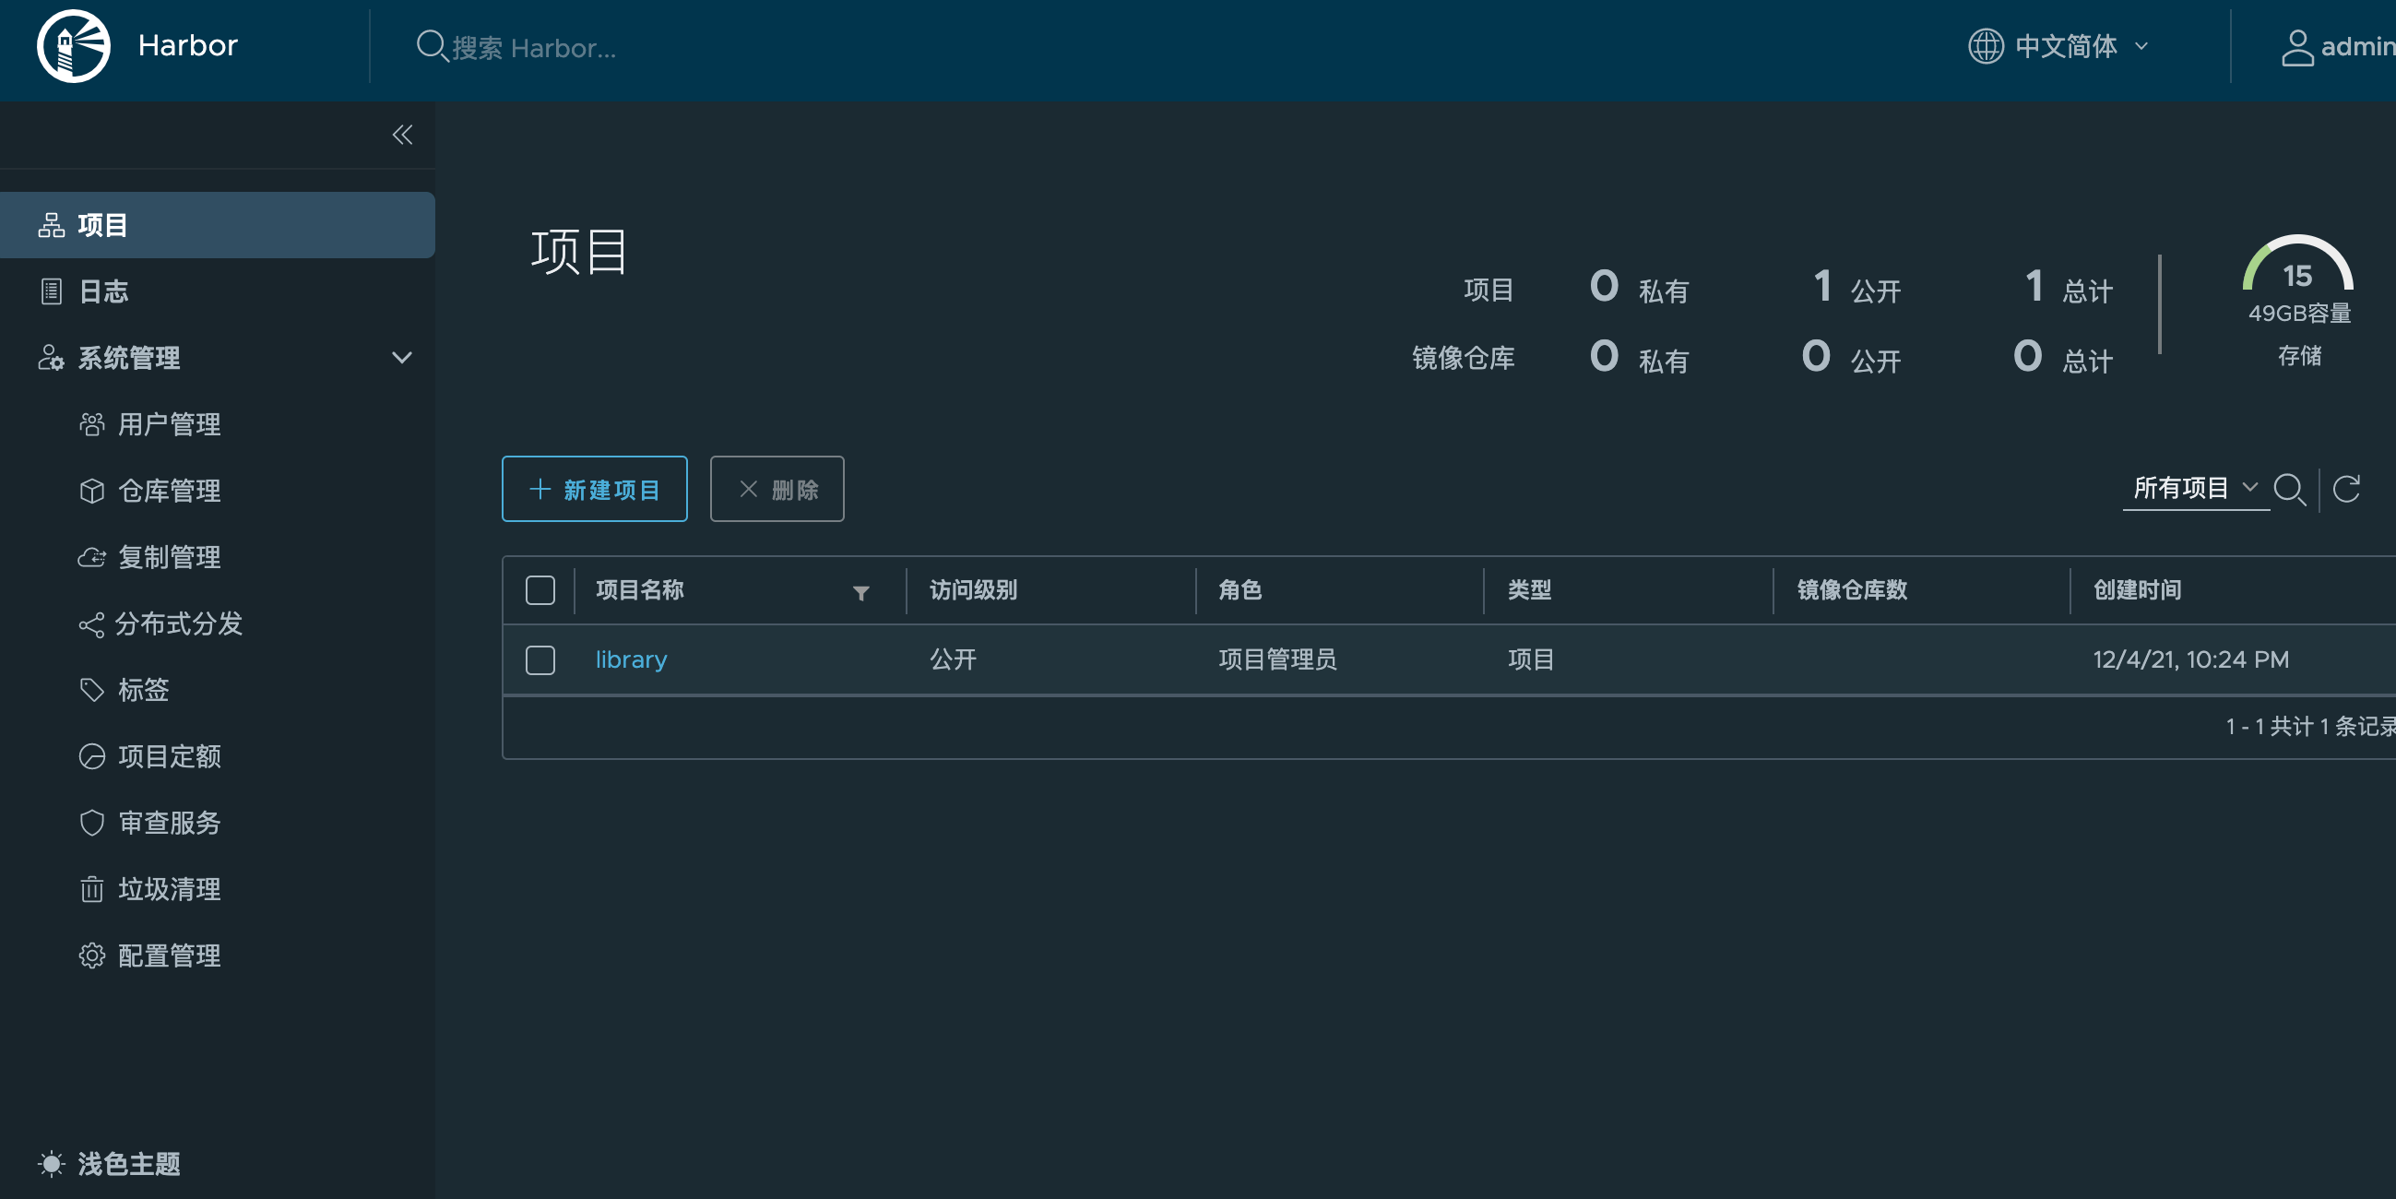Click the 新建项目 button
2396x1199 pixels.
(594, 488)
